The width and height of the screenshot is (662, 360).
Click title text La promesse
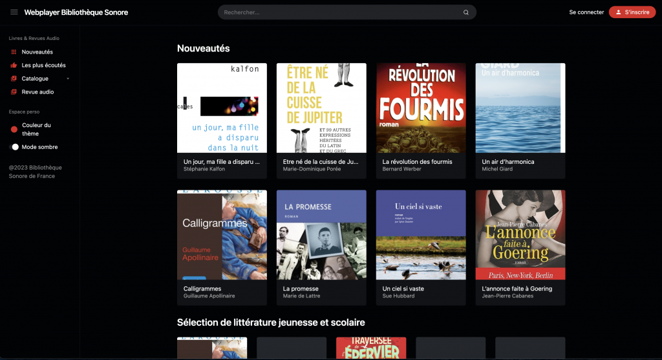coord(301,289)
